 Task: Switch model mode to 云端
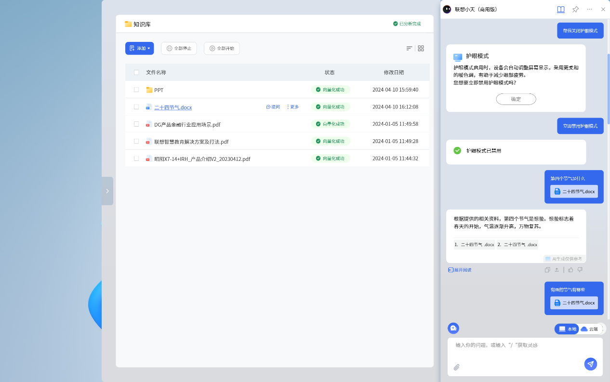point(589,329)
